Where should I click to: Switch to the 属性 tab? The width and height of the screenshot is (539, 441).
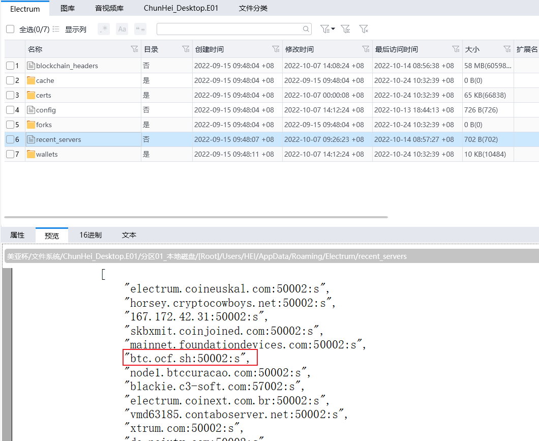[x=17, y=235]
